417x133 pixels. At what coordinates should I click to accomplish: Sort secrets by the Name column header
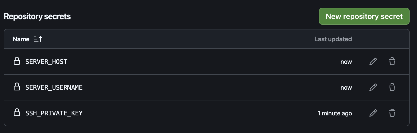(x=21, y=39)
